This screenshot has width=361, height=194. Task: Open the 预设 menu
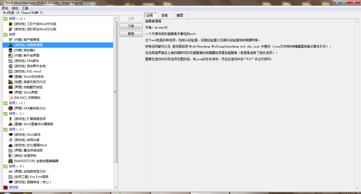5,8
